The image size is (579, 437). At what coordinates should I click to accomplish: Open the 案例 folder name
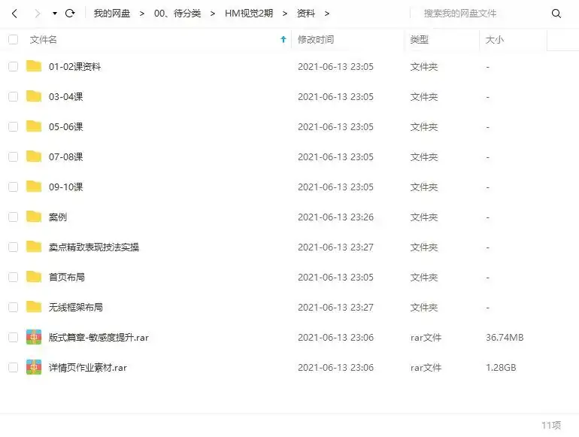58,217
